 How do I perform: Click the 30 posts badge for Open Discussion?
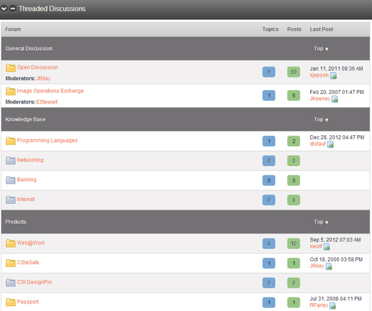[294, 72]
